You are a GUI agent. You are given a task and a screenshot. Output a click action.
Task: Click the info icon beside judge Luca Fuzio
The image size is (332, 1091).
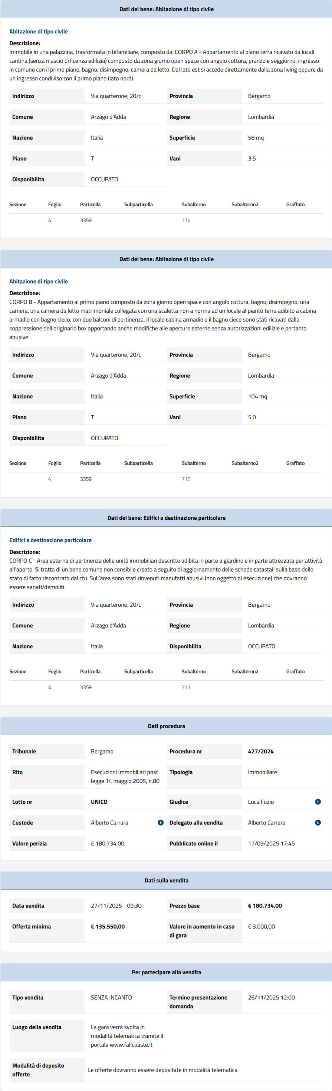click(318, 802)
